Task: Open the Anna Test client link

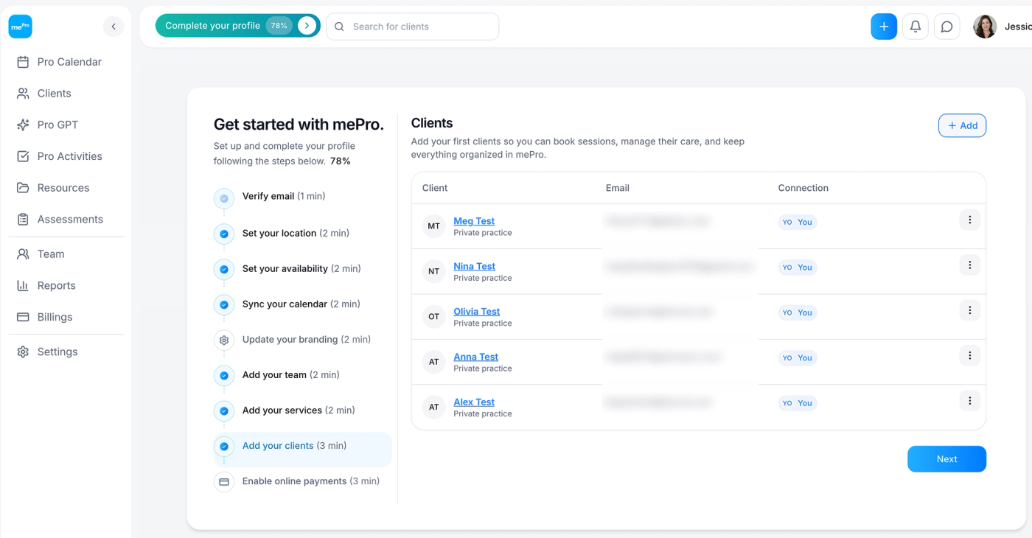Action: click(x=476, y=357)
